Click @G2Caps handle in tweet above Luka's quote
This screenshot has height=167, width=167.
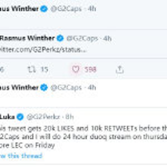66,88
